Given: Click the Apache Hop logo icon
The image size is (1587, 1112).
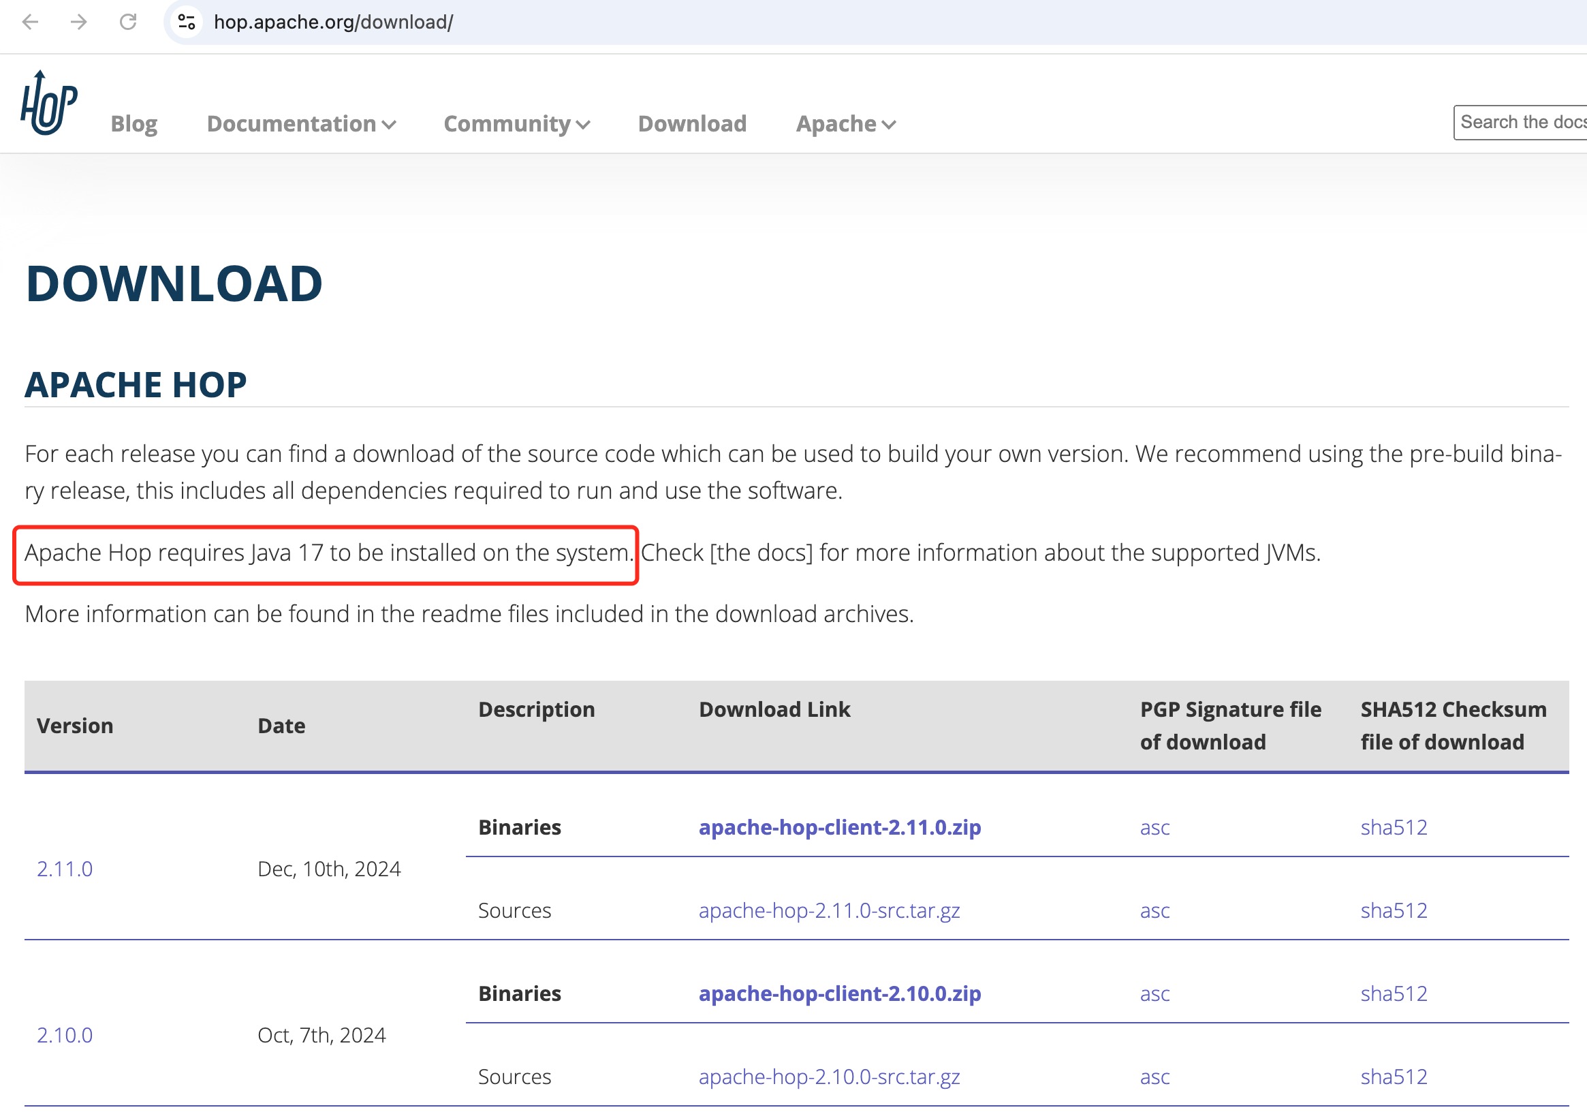Looking at the screenshot, I should [48, 104].
